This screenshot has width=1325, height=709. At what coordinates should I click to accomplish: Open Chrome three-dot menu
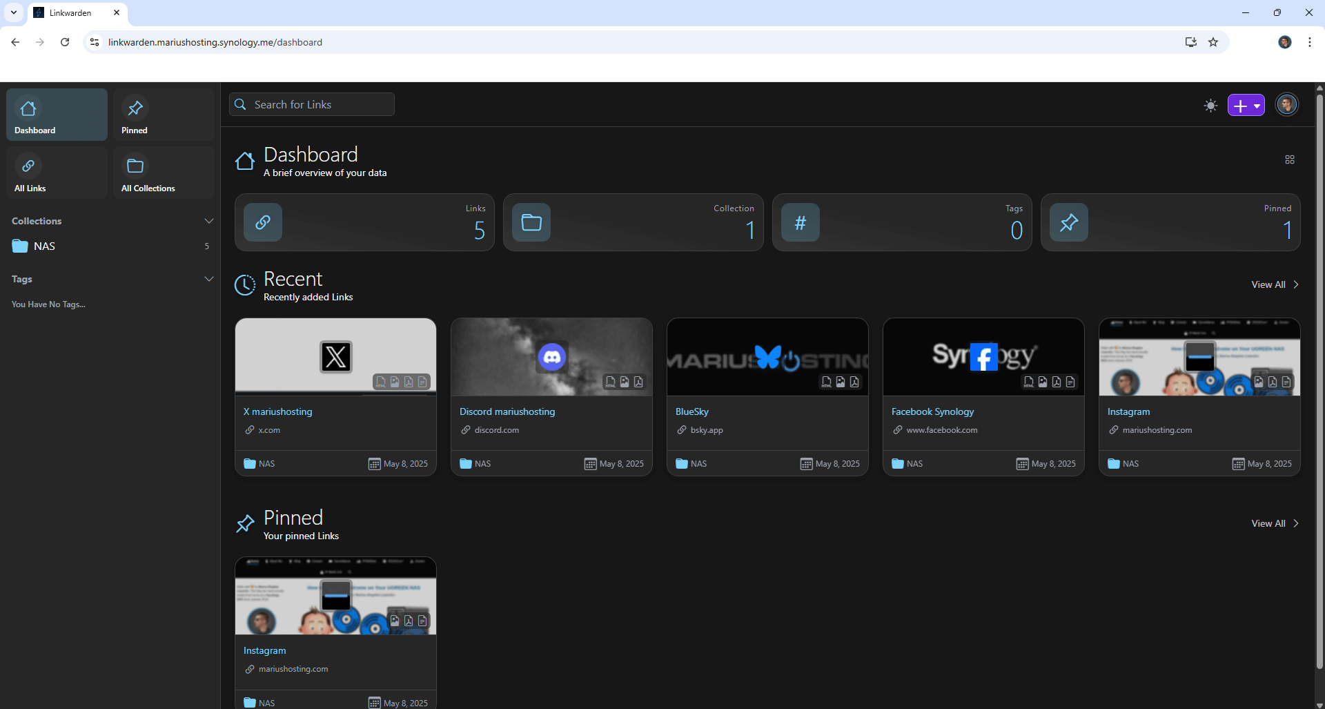point(1310,42)
